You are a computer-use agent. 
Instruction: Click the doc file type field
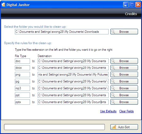point(22,61)
